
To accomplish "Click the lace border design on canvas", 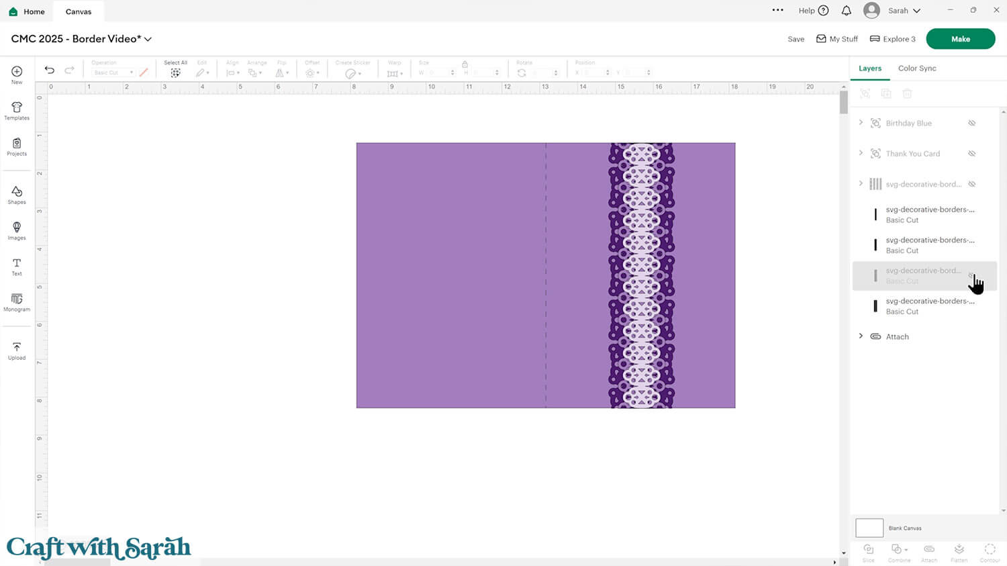I will coord(641,275).
